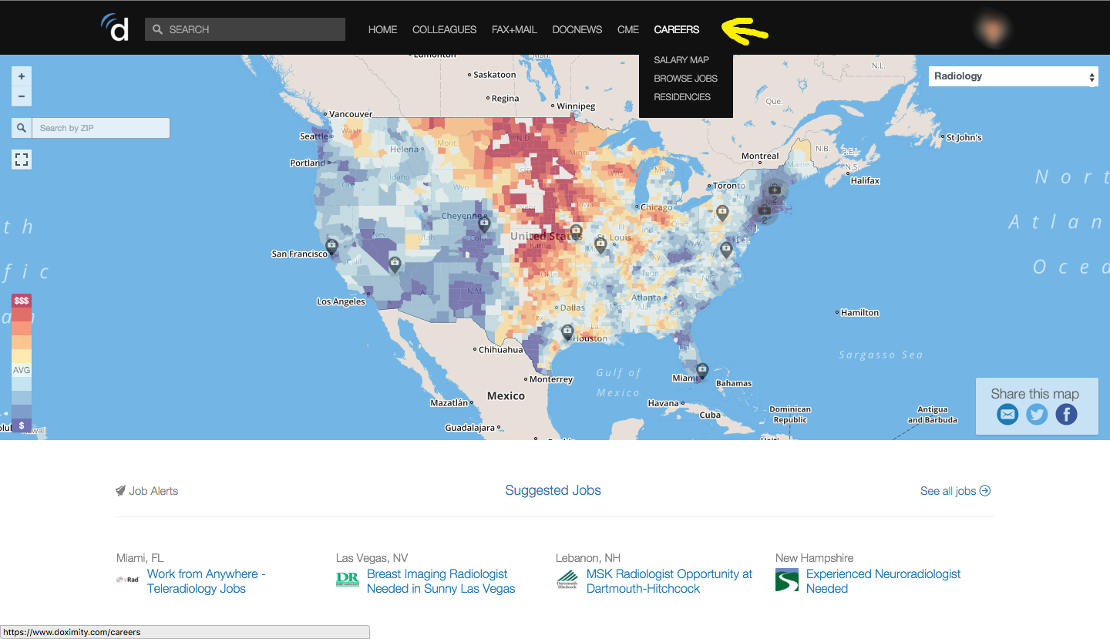Open the HOME nav item
Screen dimensions: 1110x639
click(382, 29)
